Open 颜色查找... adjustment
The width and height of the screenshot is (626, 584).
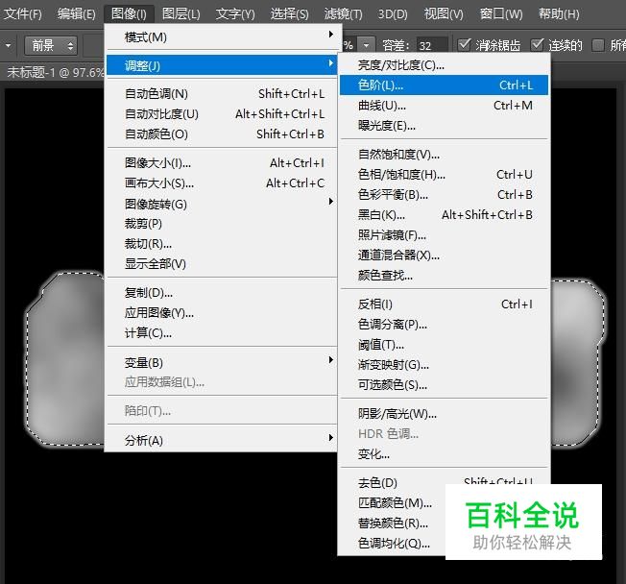tap(444, 276)
